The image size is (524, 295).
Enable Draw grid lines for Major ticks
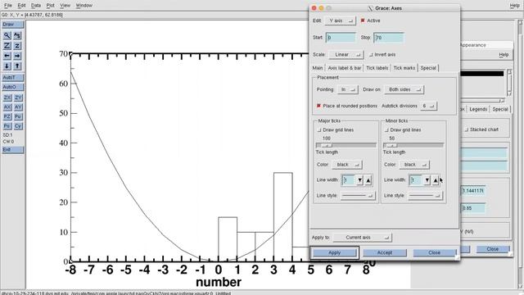click(x=318, y=129)
